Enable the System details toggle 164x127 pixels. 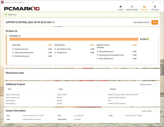click(x=155, y=111)
